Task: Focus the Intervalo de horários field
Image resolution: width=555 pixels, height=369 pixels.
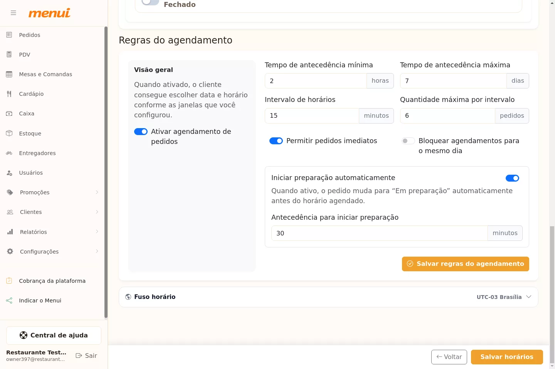Action: 312,116
